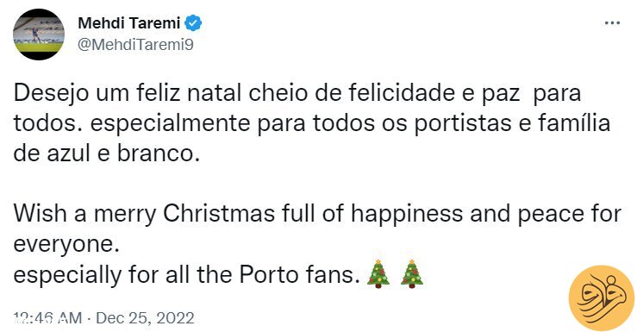Image resolution: width=637 pixels, height=332 pixels.
Task: Click the word 'happiness' in the English text
Action: pyautogui.click(x=407, y=215)
